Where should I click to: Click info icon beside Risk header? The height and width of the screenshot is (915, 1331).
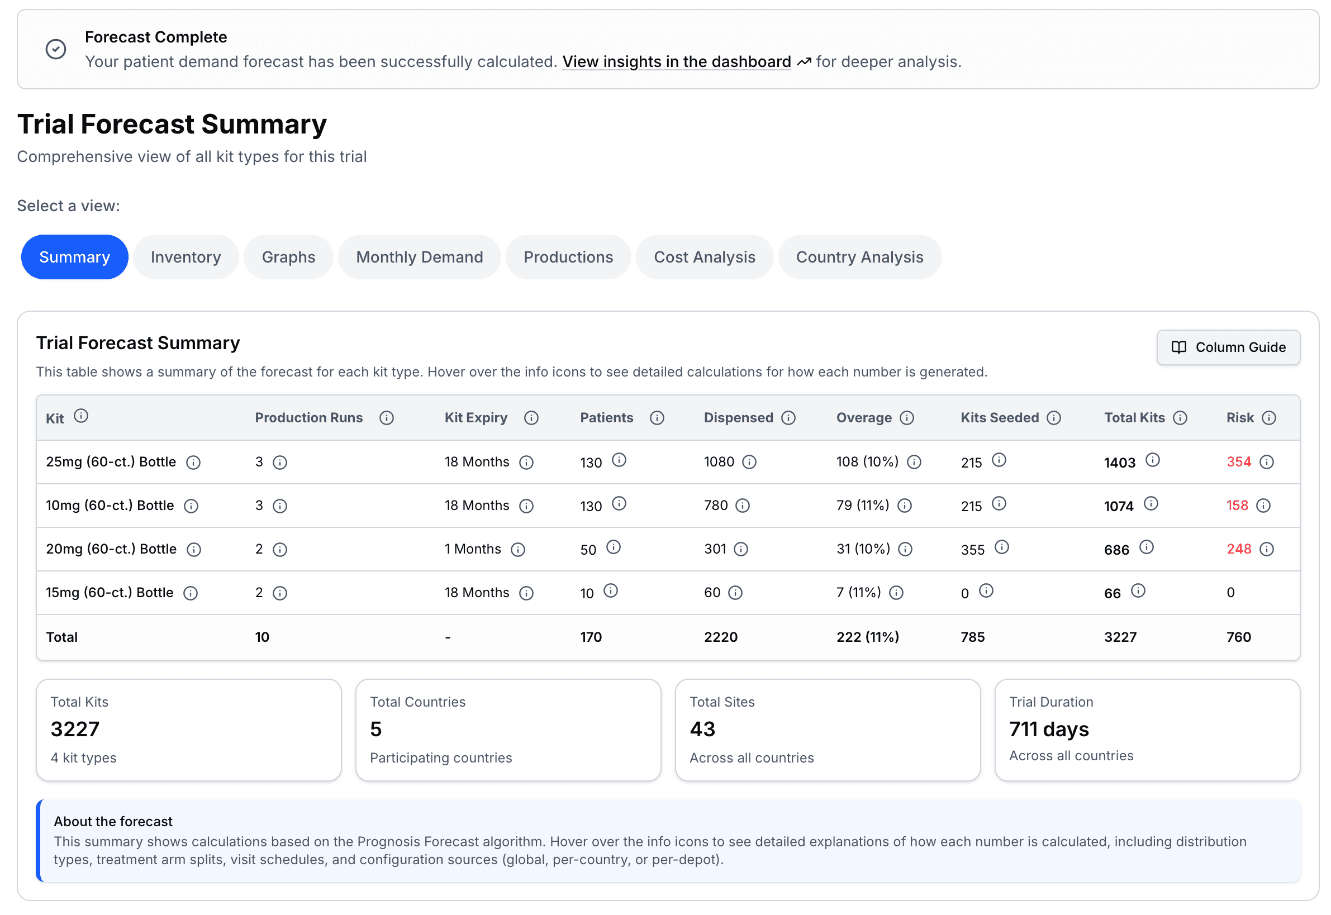[x=1268, y=418]
